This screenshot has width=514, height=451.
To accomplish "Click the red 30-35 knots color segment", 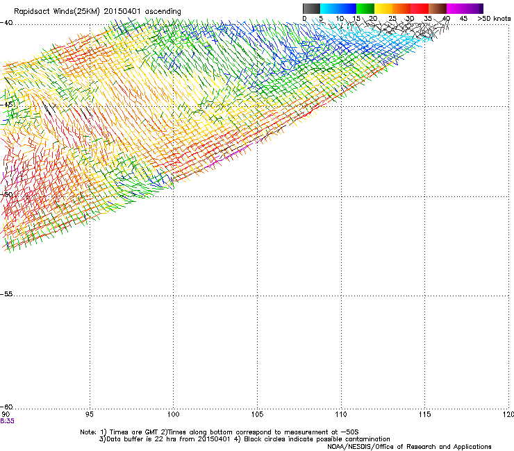I will tap(420, 8).
